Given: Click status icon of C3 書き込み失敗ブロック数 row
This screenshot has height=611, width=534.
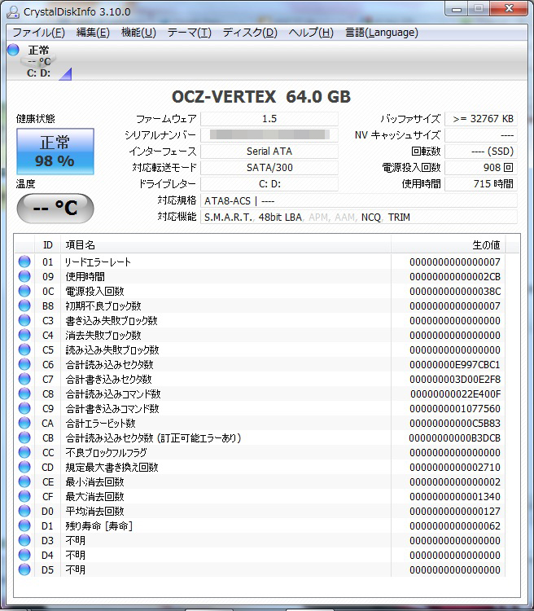Looking at the screenshot, I should tap(24, 320).
